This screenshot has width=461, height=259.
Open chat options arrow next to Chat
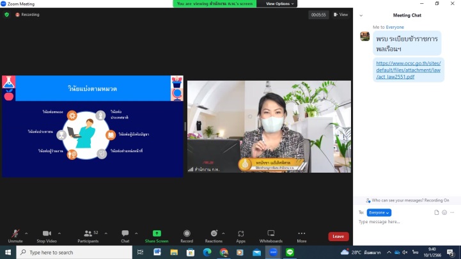pyautogui.click(x=136, y=233)
